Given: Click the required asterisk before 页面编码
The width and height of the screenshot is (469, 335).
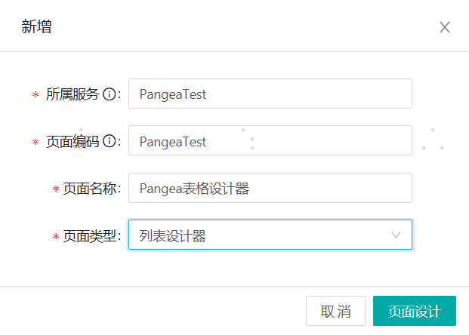Looking at the screenshot, I should pos(35,143).
